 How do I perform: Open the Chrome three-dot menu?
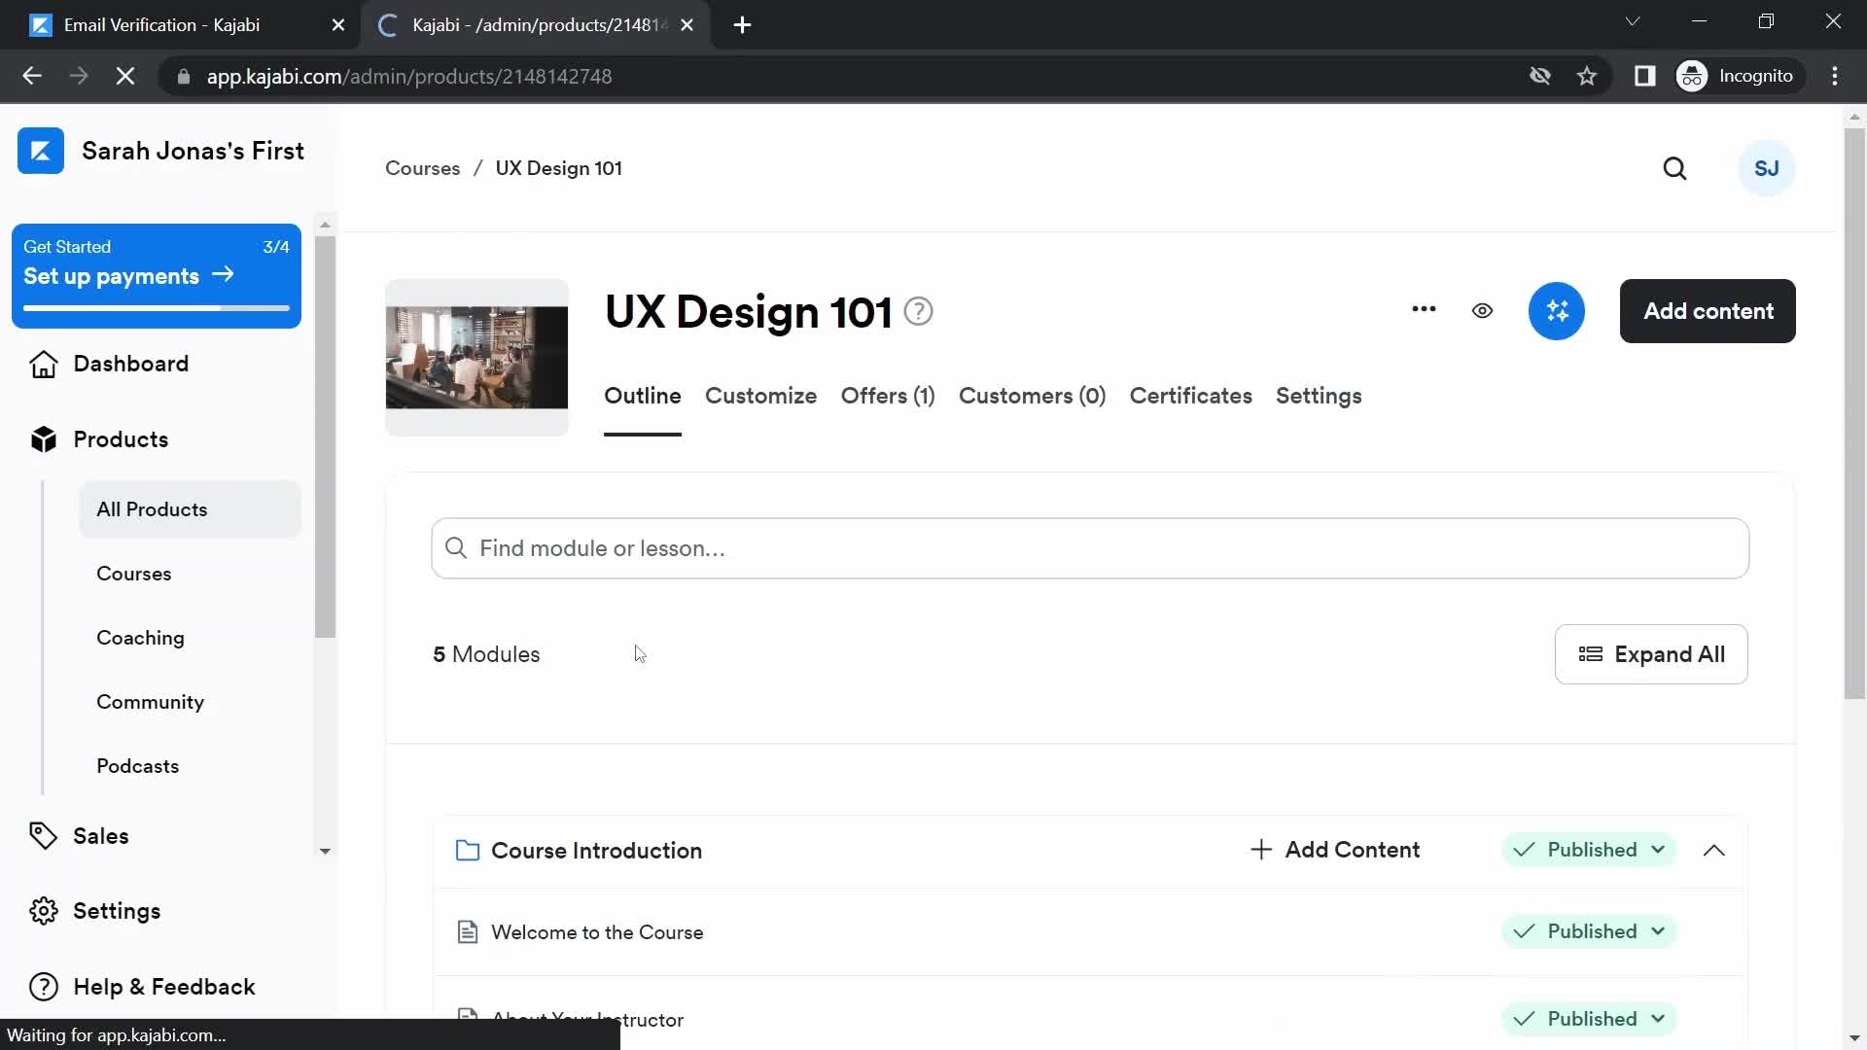pyautogui.click(x=1835, y=76)
